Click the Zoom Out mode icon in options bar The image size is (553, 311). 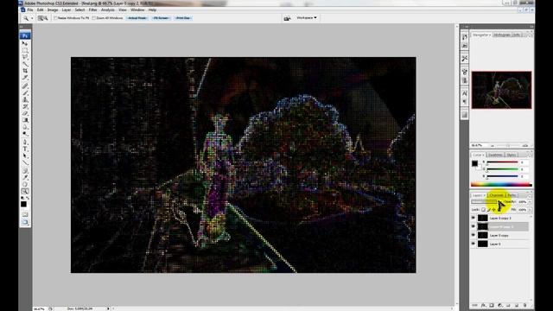point(45,18)
